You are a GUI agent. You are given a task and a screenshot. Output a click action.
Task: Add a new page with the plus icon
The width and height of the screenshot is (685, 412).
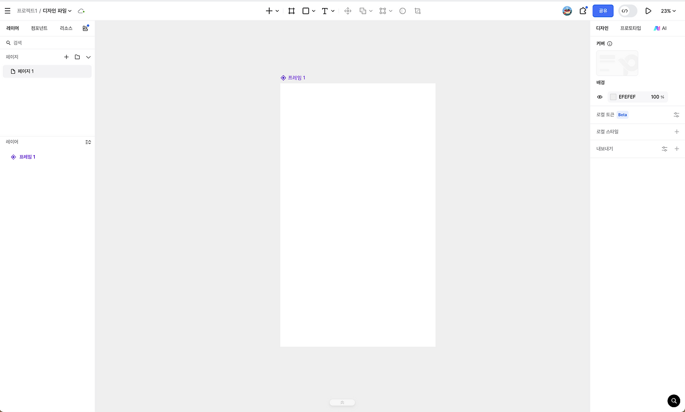(x=66, y=57)
